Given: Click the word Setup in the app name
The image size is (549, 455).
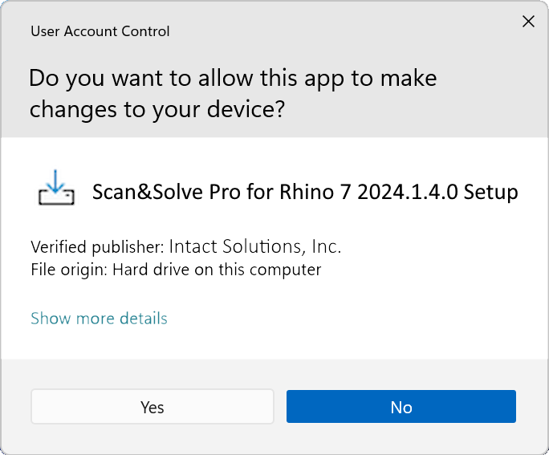Looking at the screenshot, I should click(x=491, y=193).
